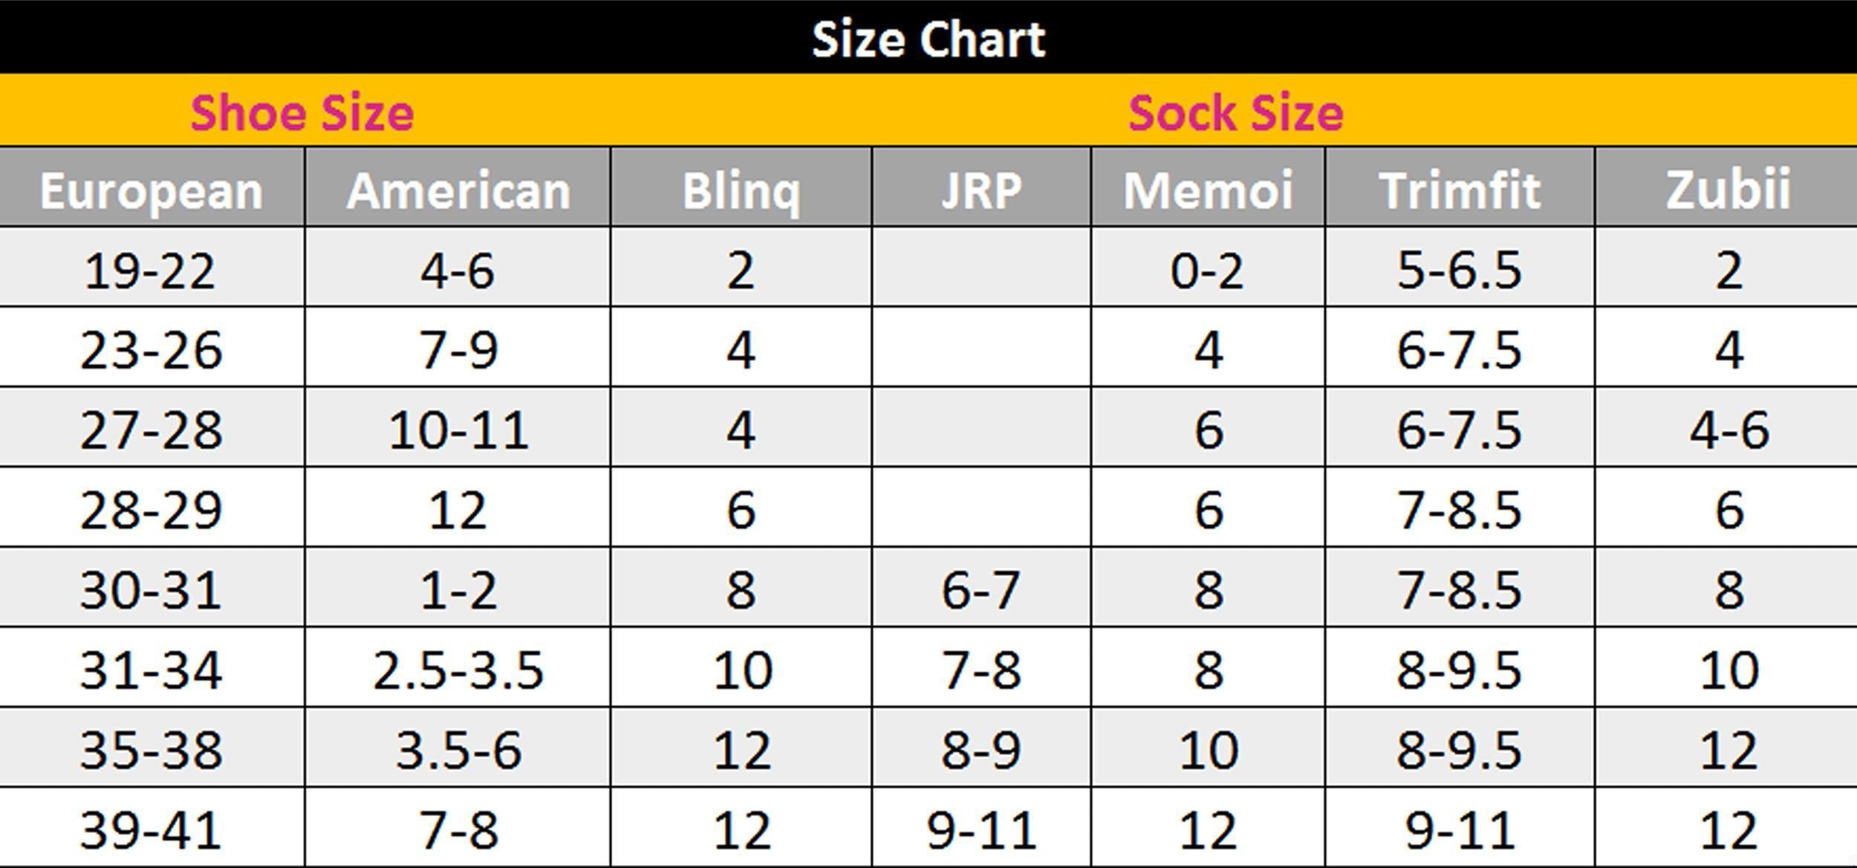1857x868 pixels.
Task: Select the Sock Size heading
Action: coord(1236,113)
